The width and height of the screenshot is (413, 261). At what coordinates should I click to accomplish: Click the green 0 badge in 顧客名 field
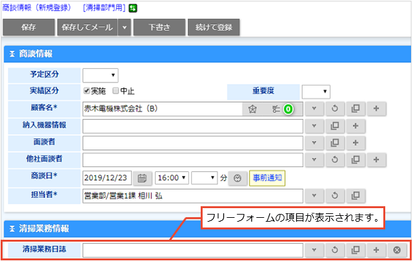tap(288, 109)
